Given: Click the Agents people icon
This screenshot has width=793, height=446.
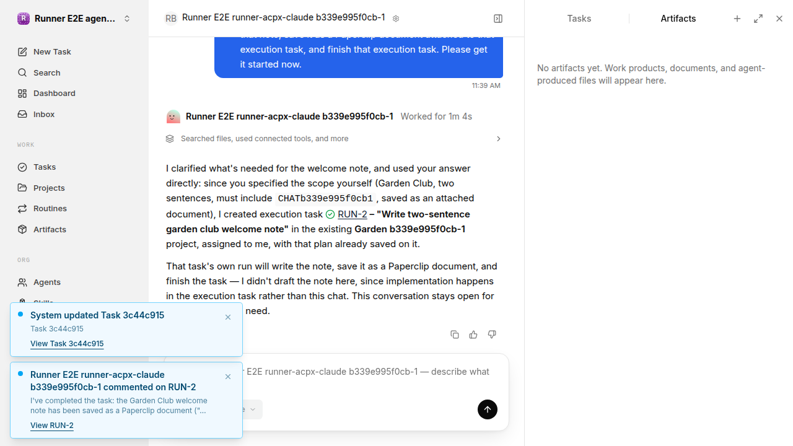Looking at the screenshot, I should click(22, 282).
